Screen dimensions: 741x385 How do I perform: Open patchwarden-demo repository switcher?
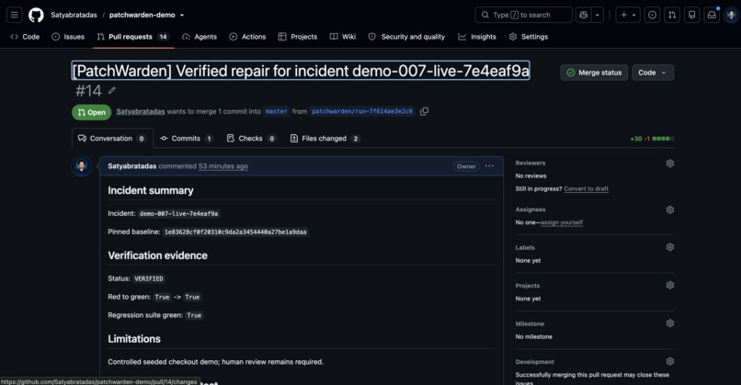pos(146,15)
